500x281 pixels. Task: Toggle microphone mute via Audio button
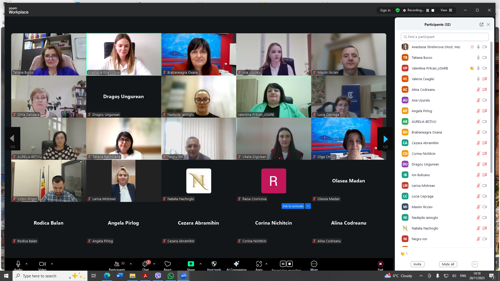point(18,264)
